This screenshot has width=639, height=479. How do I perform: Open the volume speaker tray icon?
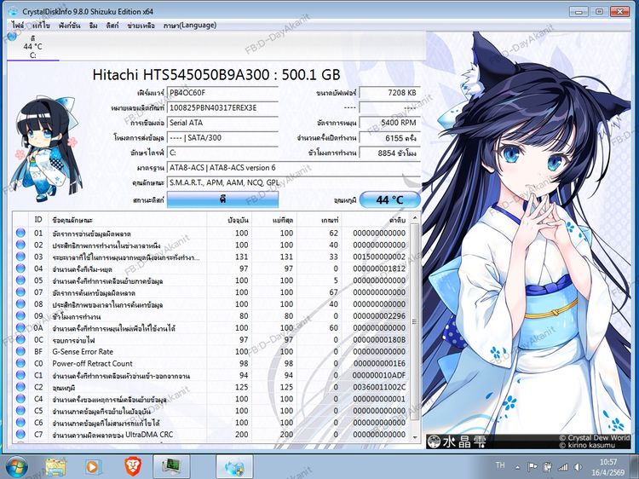pos(578,467)
